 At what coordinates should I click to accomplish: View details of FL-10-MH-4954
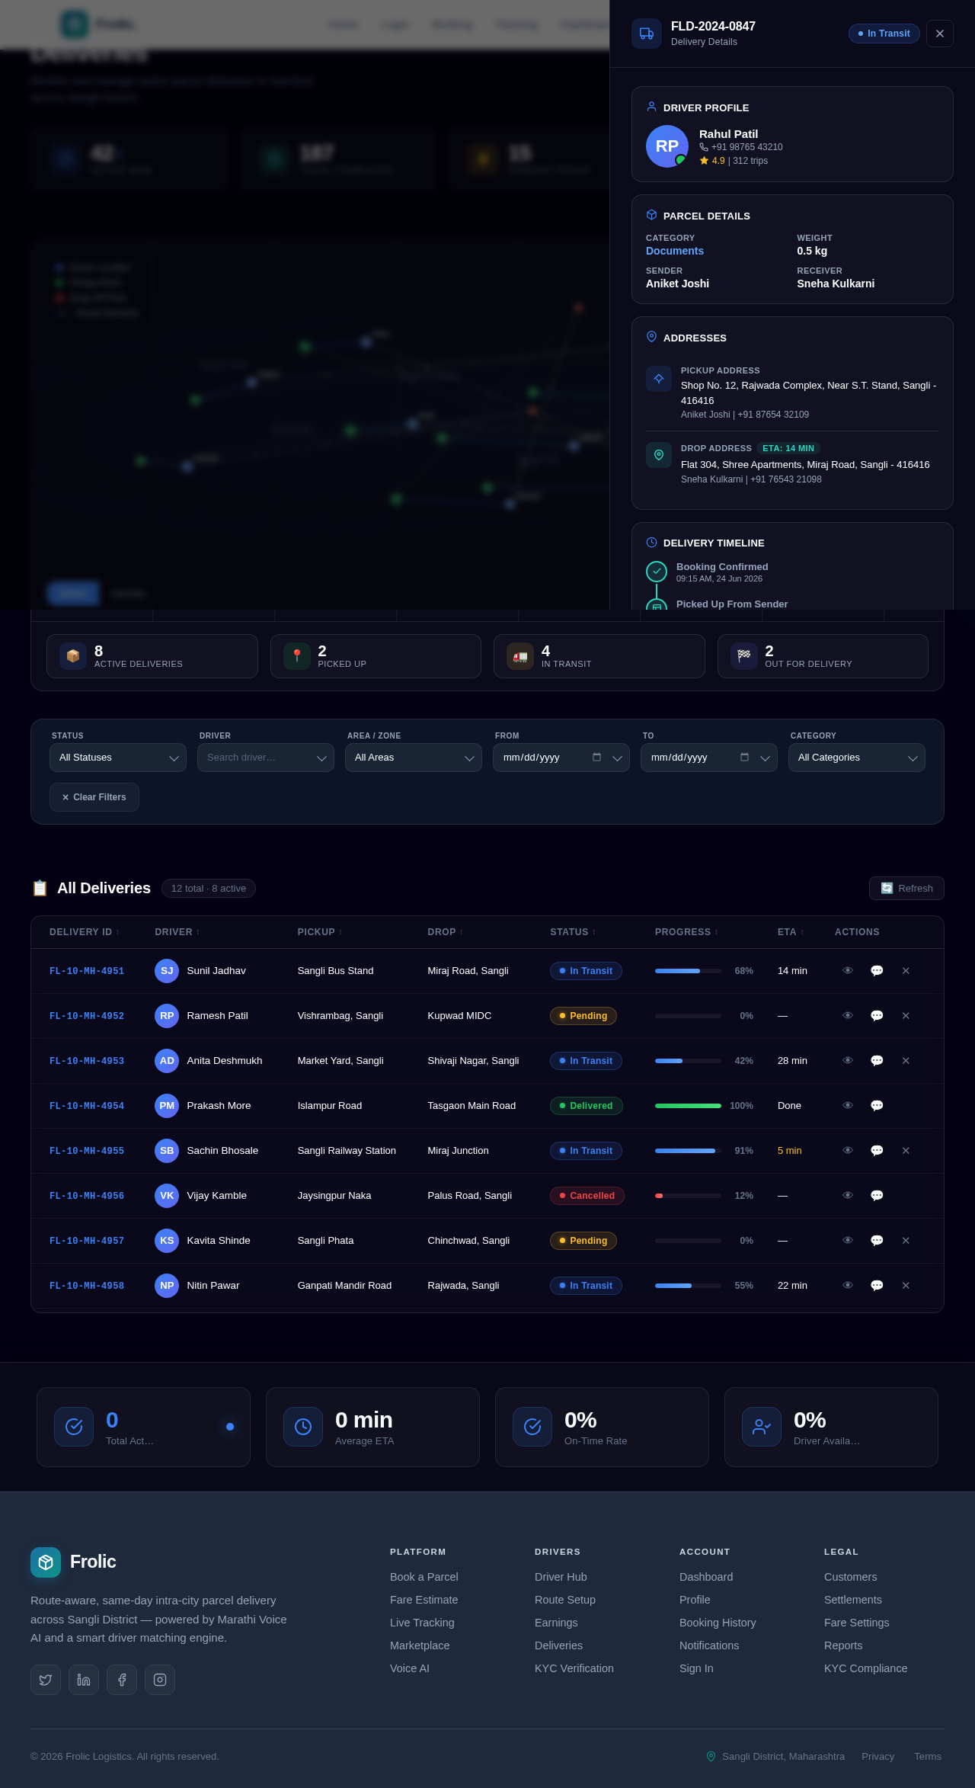(x=848, y=1106)
